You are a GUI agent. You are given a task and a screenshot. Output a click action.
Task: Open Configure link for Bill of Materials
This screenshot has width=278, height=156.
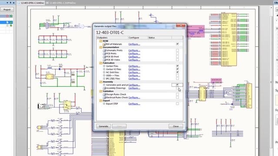134,44
